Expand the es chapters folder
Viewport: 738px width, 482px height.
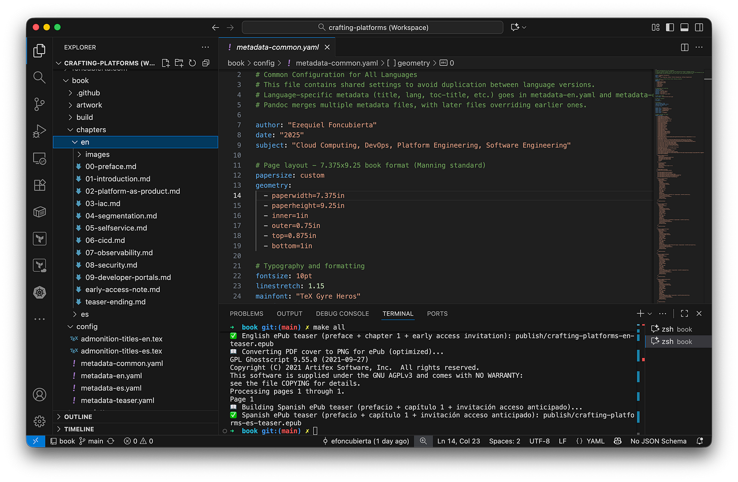coord(85,314)
